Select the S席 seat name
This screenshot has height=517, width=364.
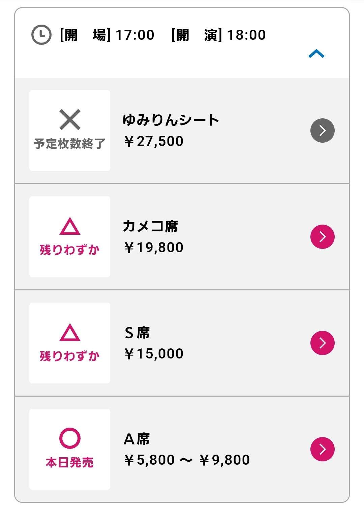(x=137, y=333)
